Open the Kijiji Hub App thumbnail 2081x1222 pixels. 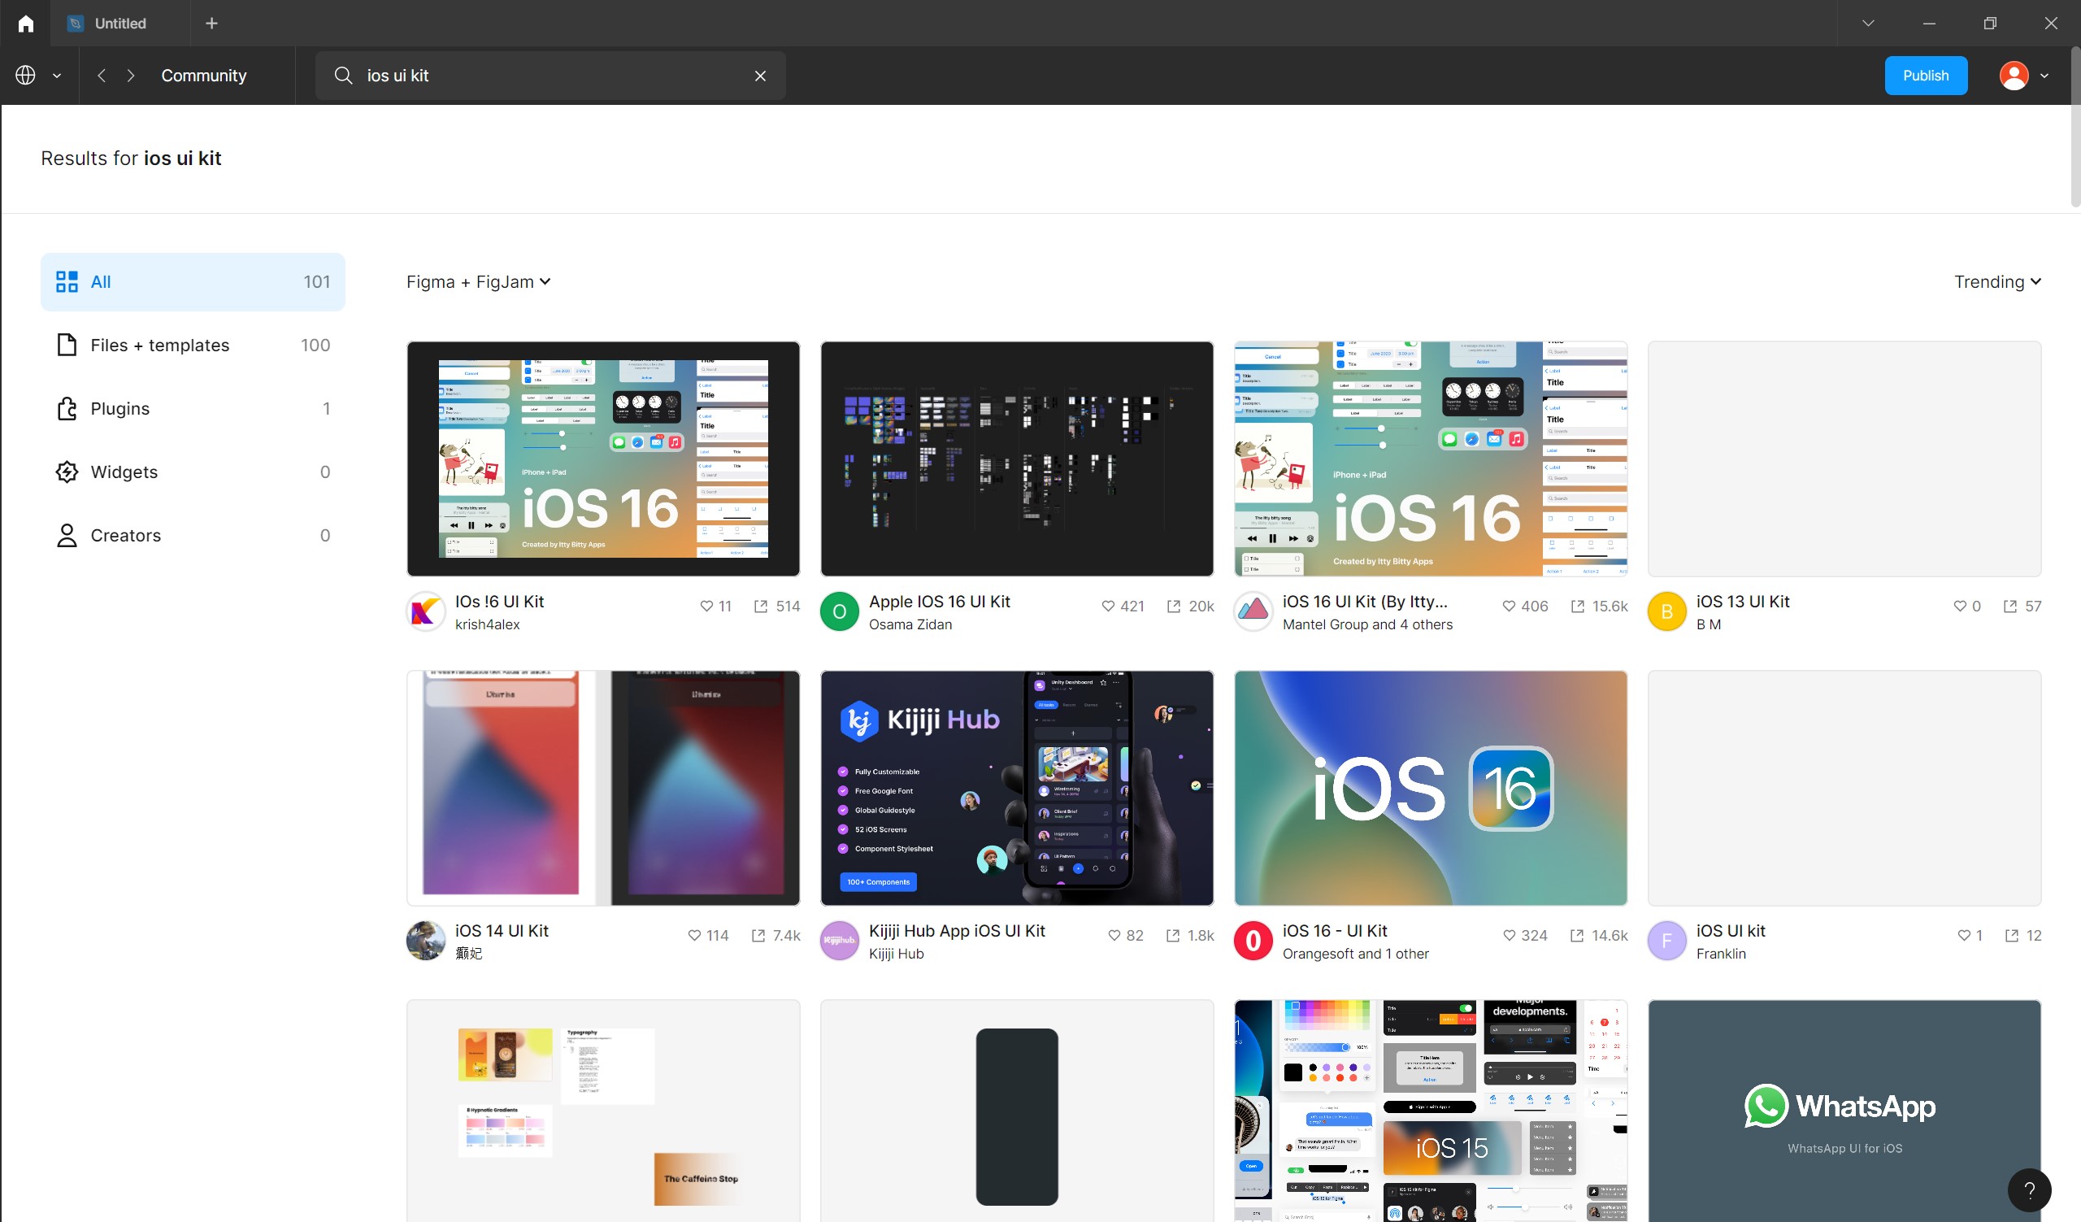click(x=1017, y=788)
